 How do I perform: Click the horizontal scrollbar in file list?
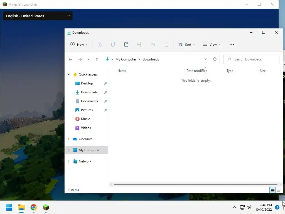pyautogui.click(x=196, y=184)
